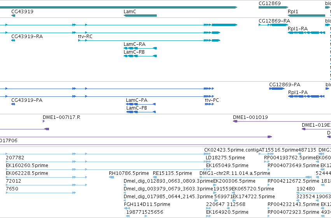Select the CG12869-PA protein label
The height and width of the screenshot is (218, 331).
[285, 85]
